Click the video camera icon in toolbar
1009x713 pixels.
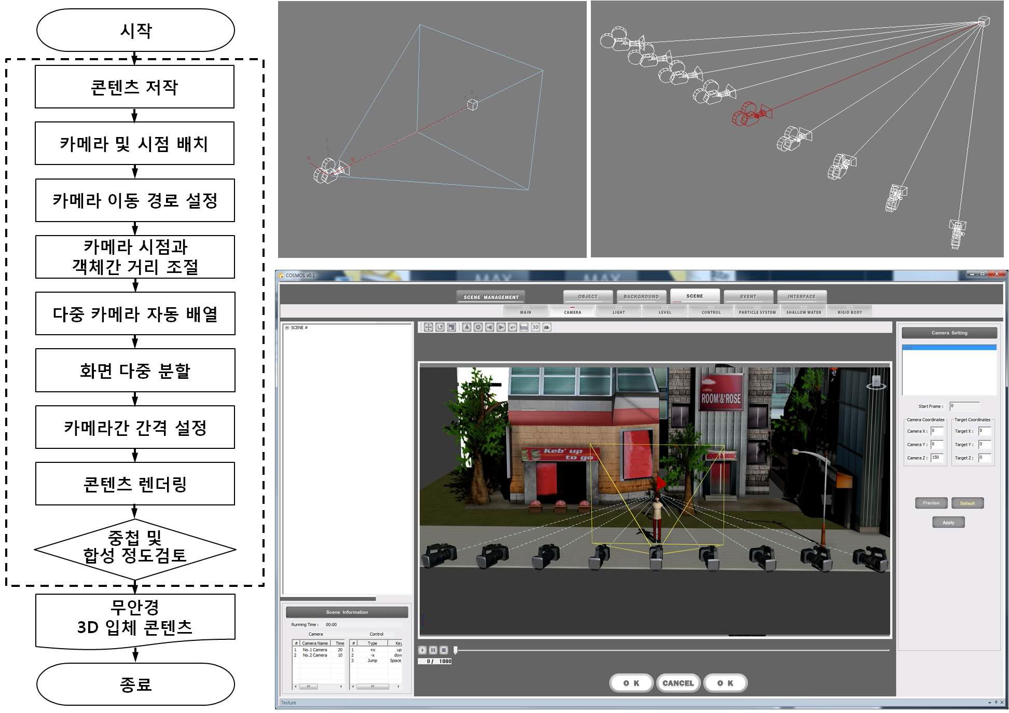tap(547, 327)
